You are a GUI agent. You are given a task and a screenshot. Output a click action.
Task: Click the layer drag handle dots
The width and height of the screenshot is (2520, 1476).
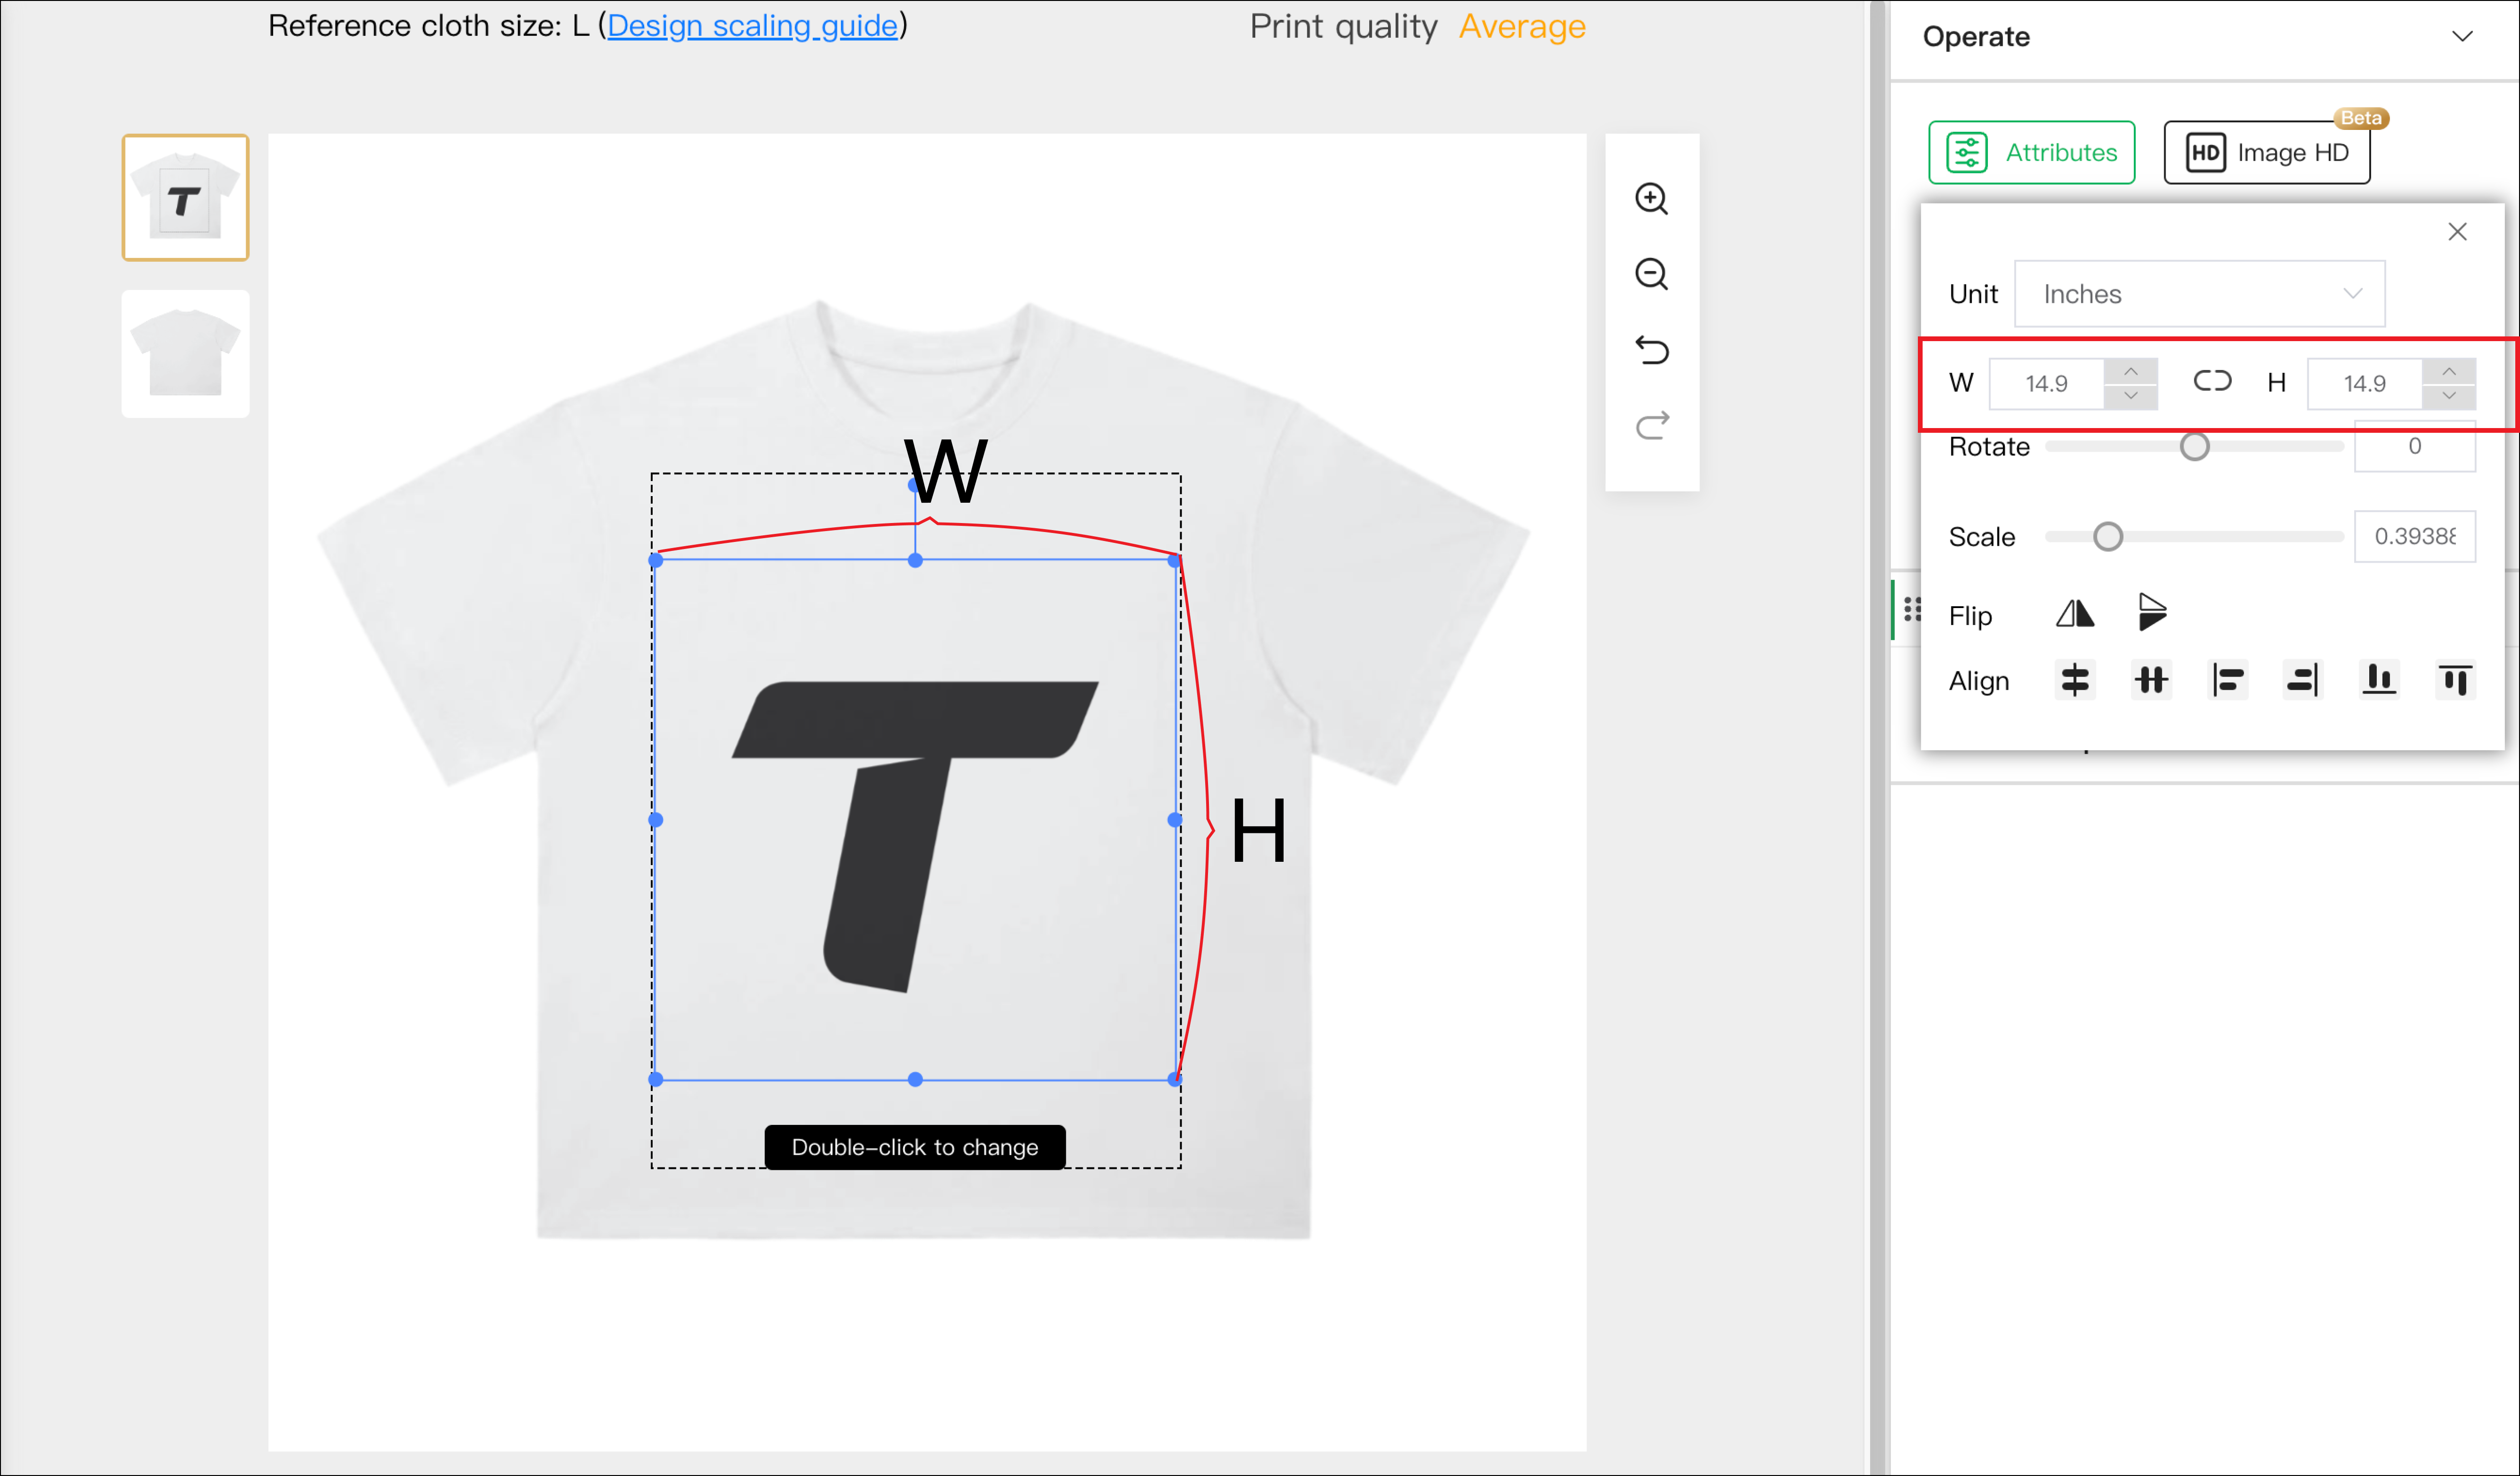pos(1912,608)
